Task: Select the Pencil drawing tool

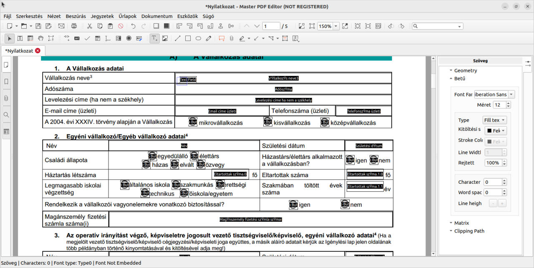Action: click(x=209, y=38)
